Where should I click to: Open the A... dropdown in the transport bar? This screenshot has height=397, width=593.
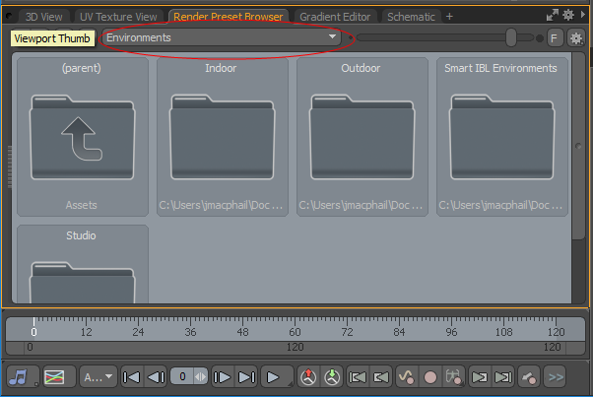click(97, 376)
